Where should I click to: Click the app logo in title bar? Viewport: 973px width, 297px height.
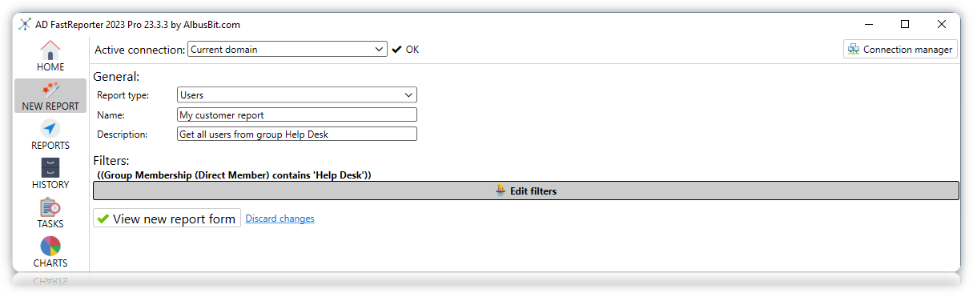click(25, 25)
